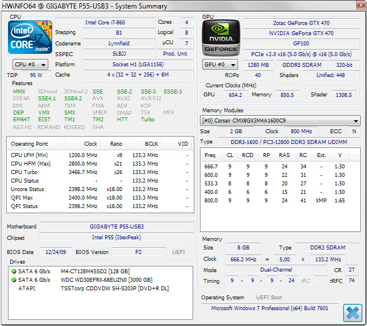Click the BIOS version F2 field
367x326 pixels.
[x=138, y=252]
